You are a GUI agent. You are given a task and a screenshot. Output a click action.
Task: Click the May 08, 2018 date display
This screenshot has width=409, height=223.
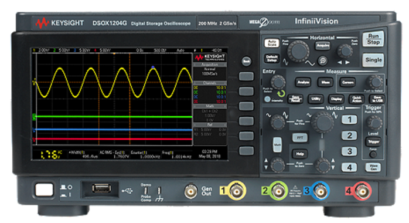click(210, 157)
